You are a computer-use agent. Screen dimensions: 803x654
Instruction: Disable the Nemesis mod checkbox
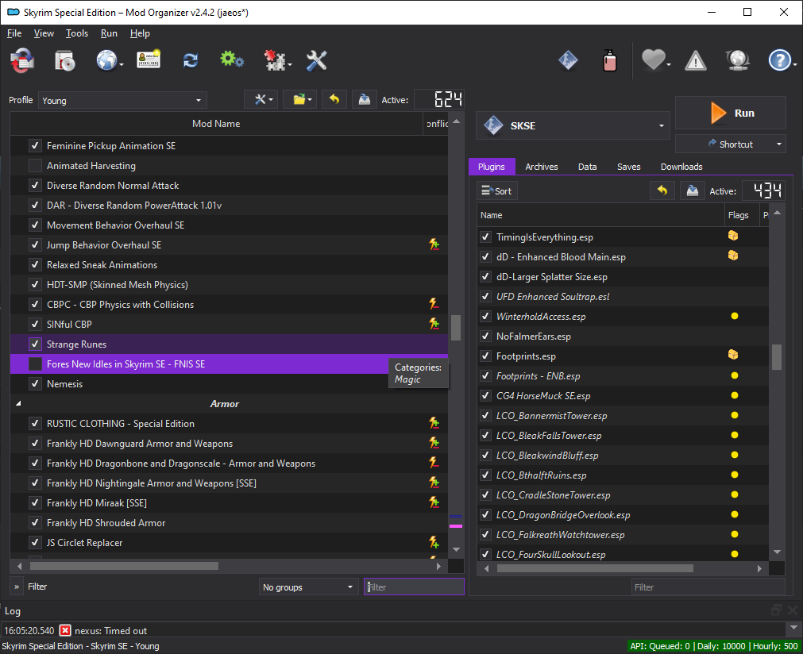(x=35, y=384)
